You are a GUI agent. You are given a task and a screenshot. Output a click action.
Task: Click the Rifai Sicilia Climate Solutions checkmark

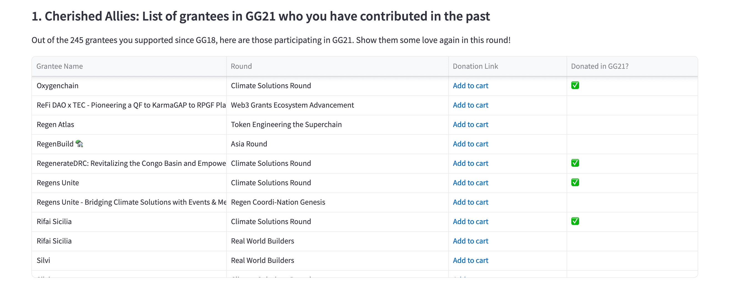tap(575, 221)
